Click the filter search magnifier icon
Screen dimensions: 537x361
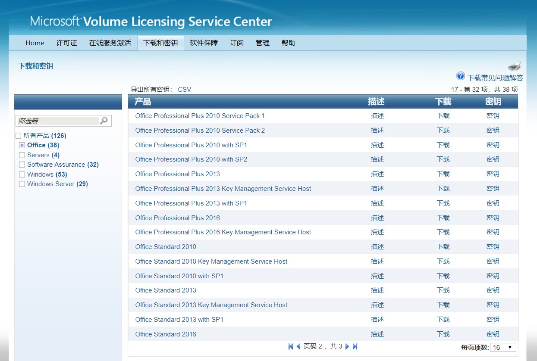coord(104,121)
